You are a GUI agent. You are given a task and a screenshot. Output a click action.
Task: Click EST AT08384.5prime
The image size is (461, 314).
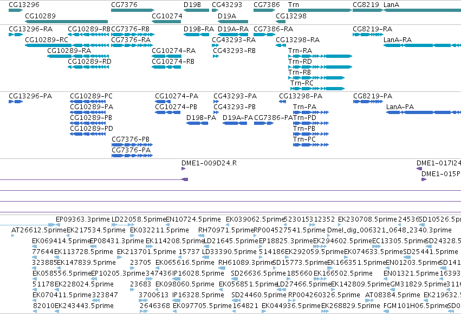(393, 295)
